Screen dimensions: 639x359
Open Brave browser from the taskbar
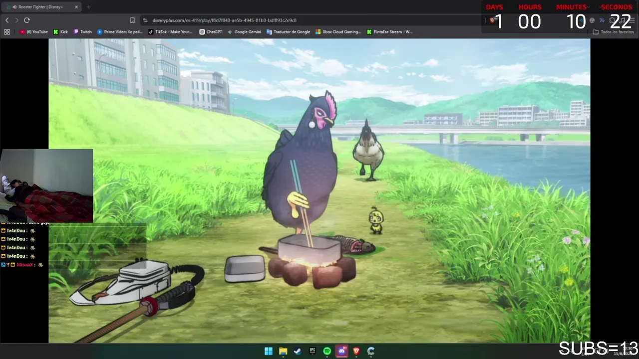tap(356, 351)
